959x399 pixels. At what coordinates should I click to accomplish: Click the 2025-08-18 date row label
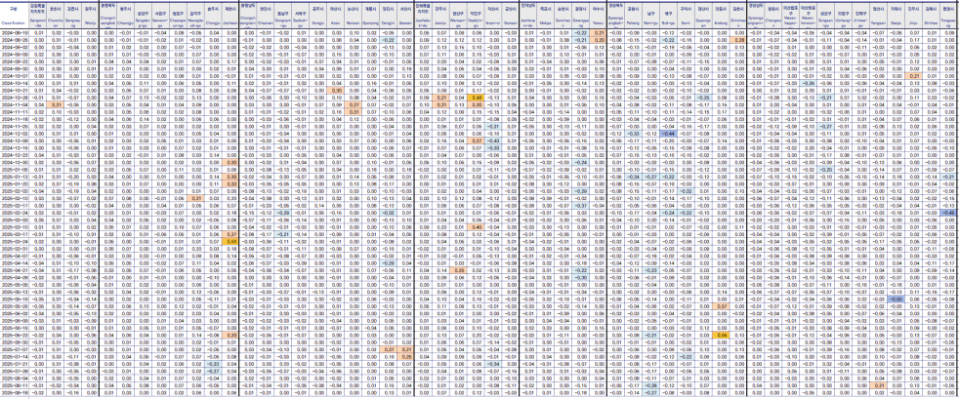tap(15, 392)
